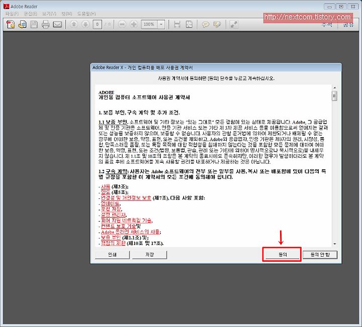
Task: Open the 파일(F) menu
Action: pyautogui.click(x=12, y=14)
